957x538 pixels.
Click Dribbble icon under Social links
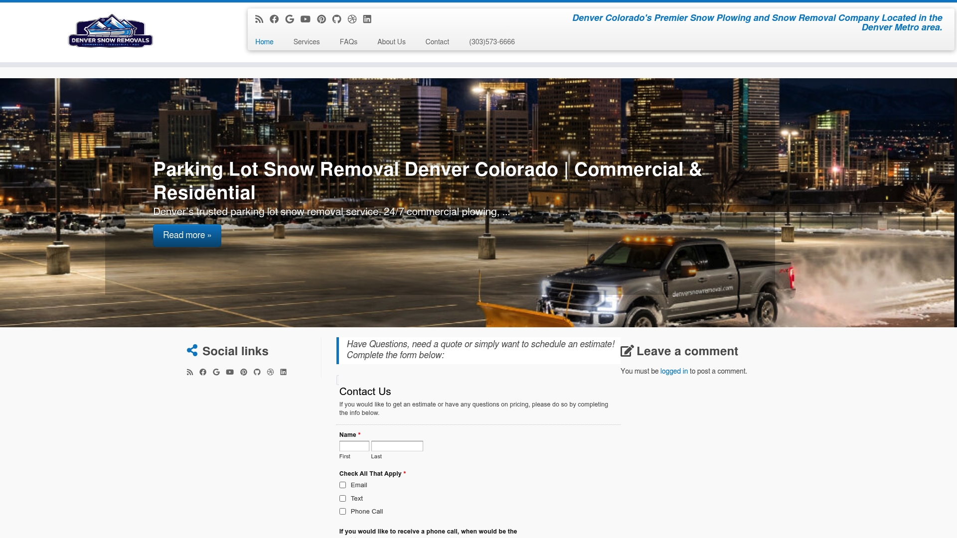271,372
